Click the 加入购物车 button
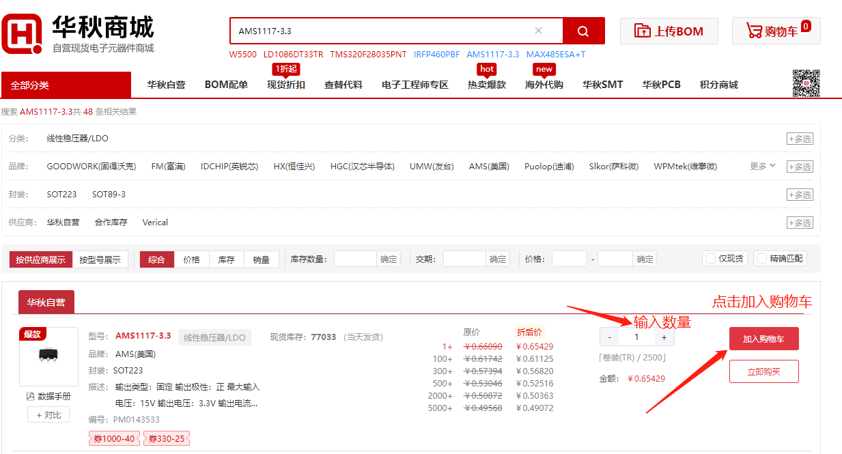Image resolution: width=842 pixels, height=454 pixels. 763,339
